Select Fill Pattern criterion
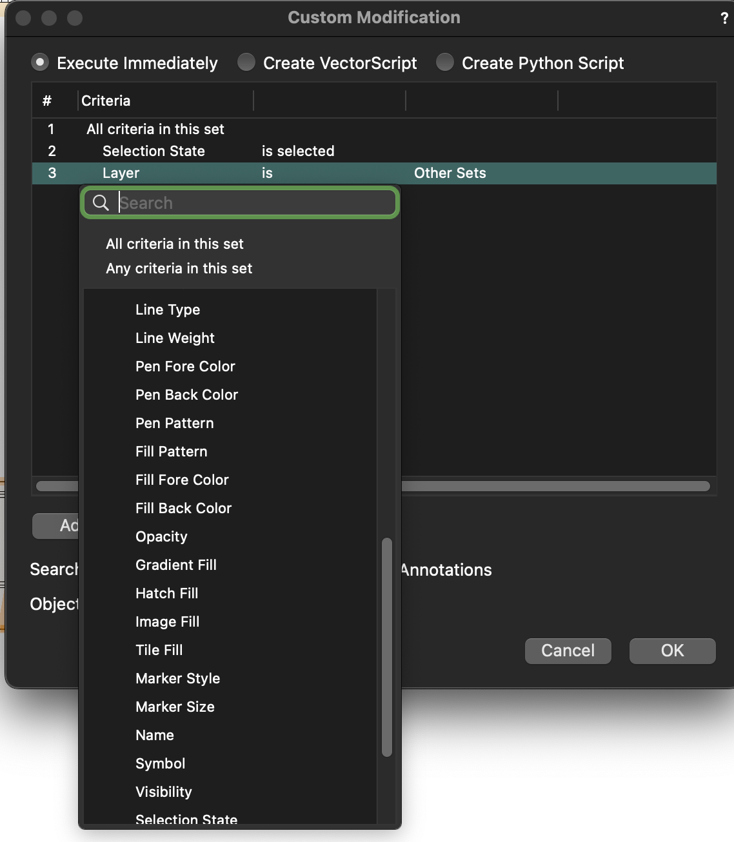The width and height of the screenshot is (734, 842). pos(171,451)
